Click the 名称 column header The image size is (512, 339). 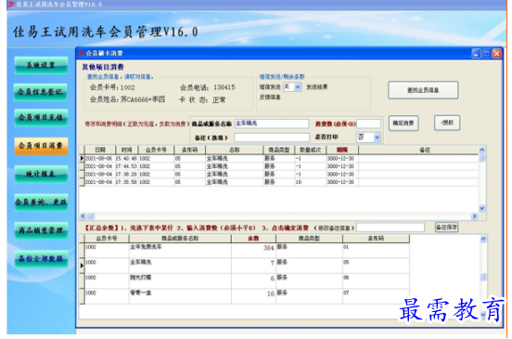234,150
